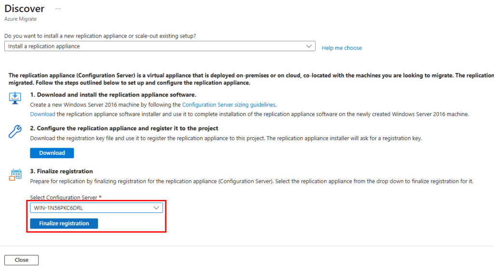Click the wrench icon for step 2
The height and width of the screenshot is (267, 494).
(15, 131)
